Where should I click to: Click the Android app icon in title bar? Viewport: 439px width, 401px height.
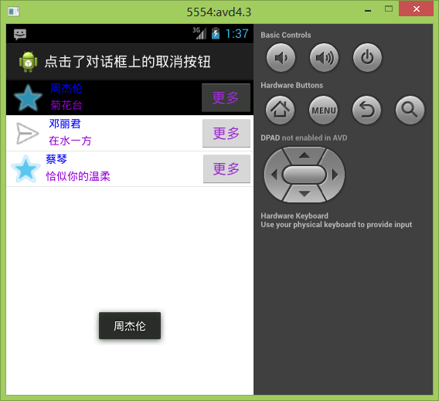[28, 62]
